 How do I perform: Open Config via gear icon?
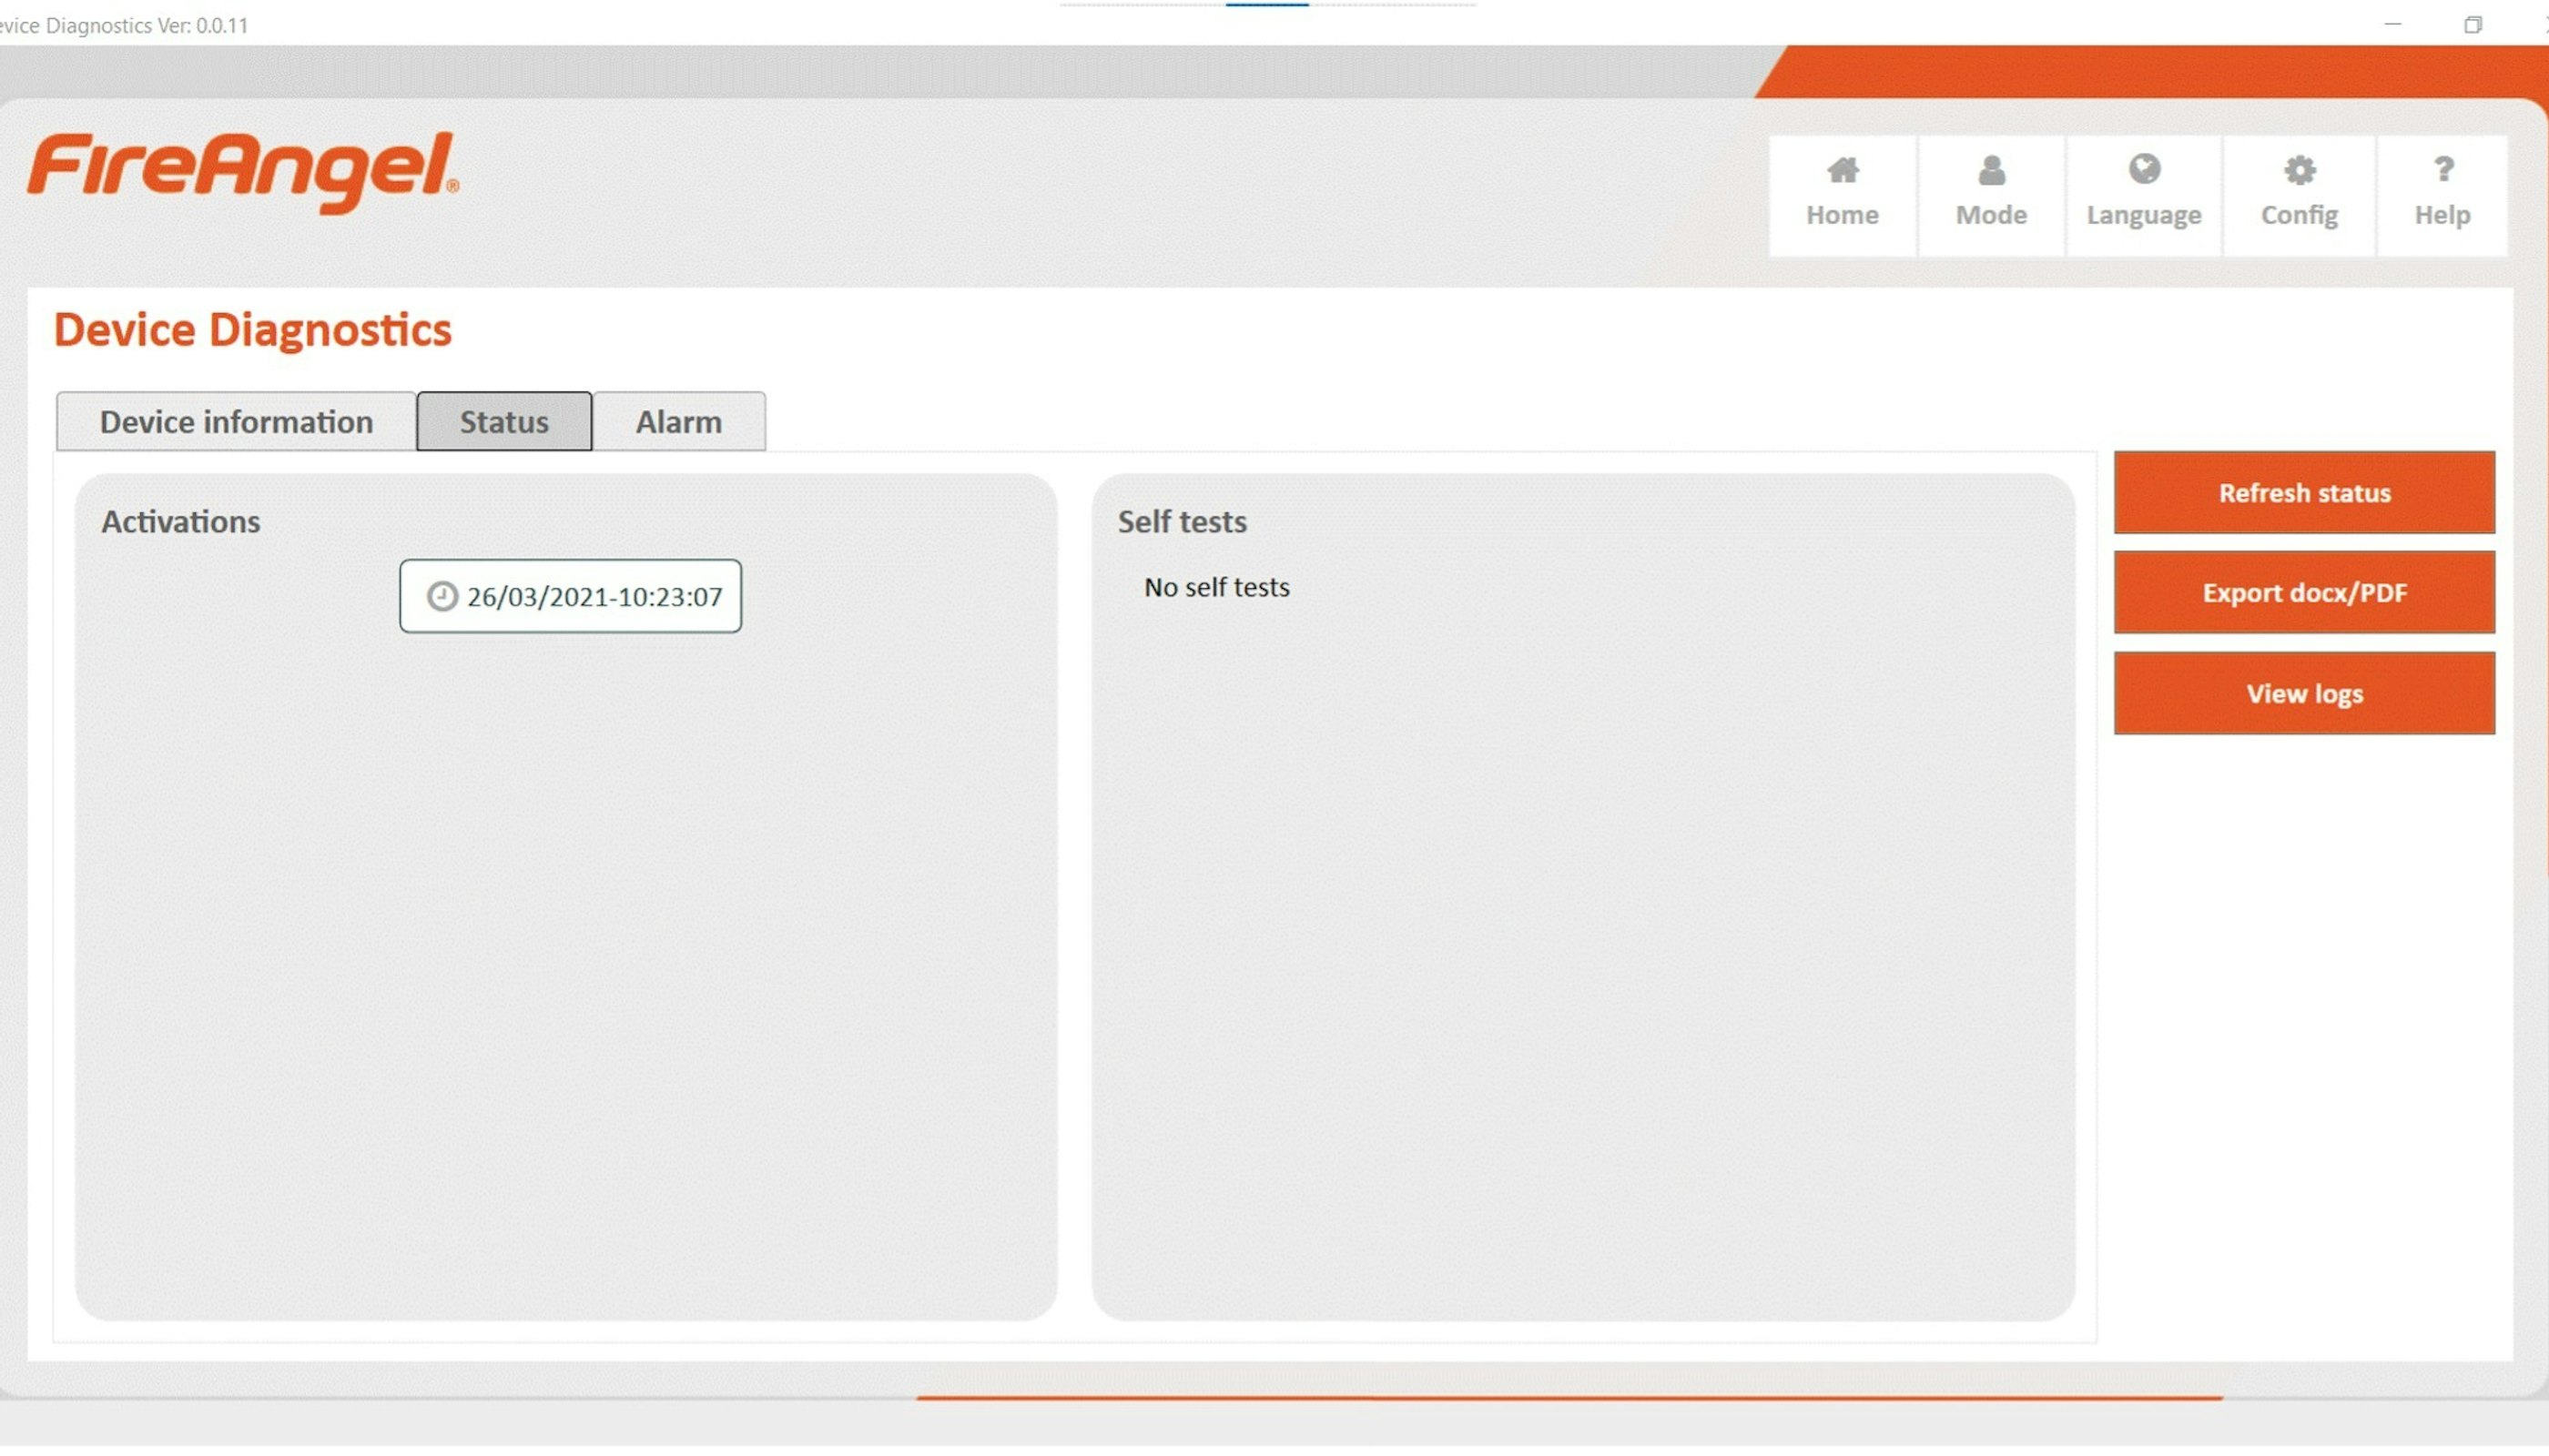(x=2299, y=172)
